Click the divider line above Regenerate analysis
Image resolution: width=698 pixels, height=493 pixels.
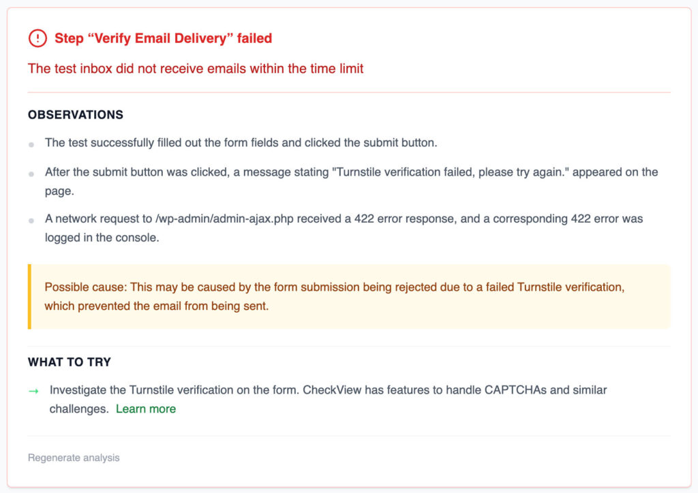coord(349,436)
